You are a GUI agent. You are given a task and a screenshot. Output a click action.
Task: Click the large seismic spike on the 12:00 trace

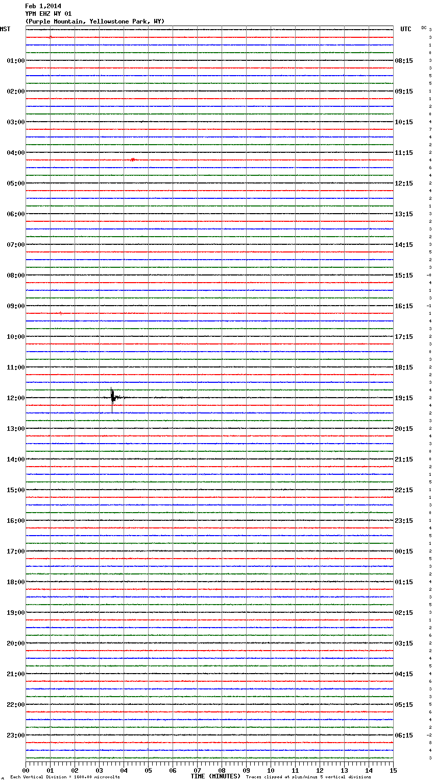[112, 397]
